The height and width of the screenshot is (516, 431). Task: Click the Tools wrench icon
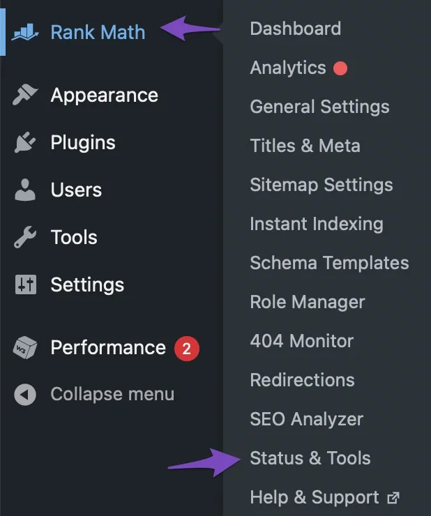25,237
